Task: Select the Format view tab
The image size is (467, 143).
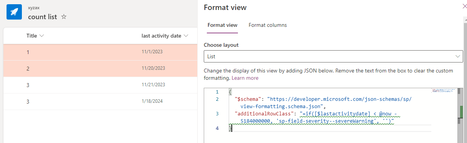Action: (x=222, y=25)
